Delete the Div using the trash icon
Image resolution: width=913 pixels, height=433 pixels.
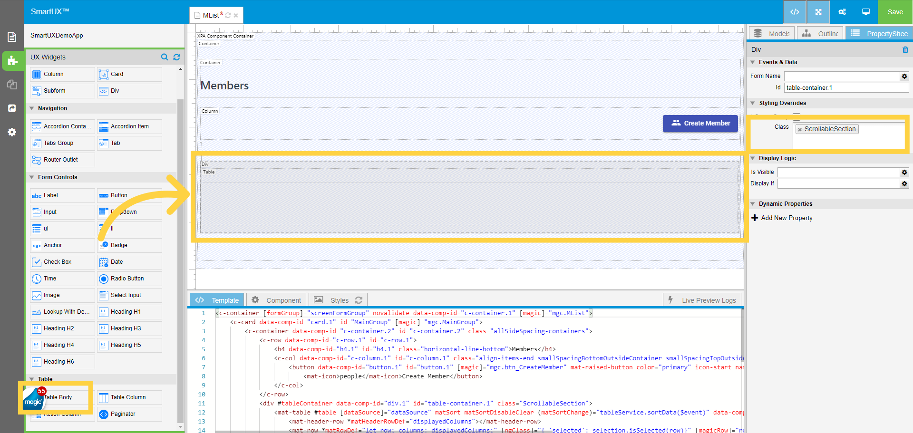click(905, 49)
